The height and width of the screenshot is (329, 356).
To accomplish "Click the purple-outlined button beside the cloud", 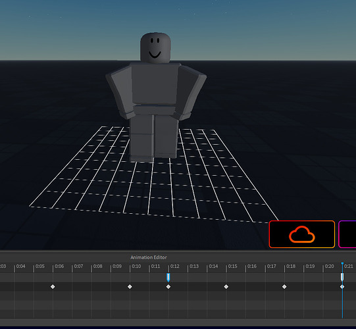I will point(347,234).
